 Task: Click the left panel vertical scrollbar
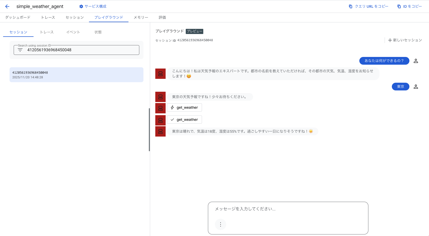[x=149, y=130]
